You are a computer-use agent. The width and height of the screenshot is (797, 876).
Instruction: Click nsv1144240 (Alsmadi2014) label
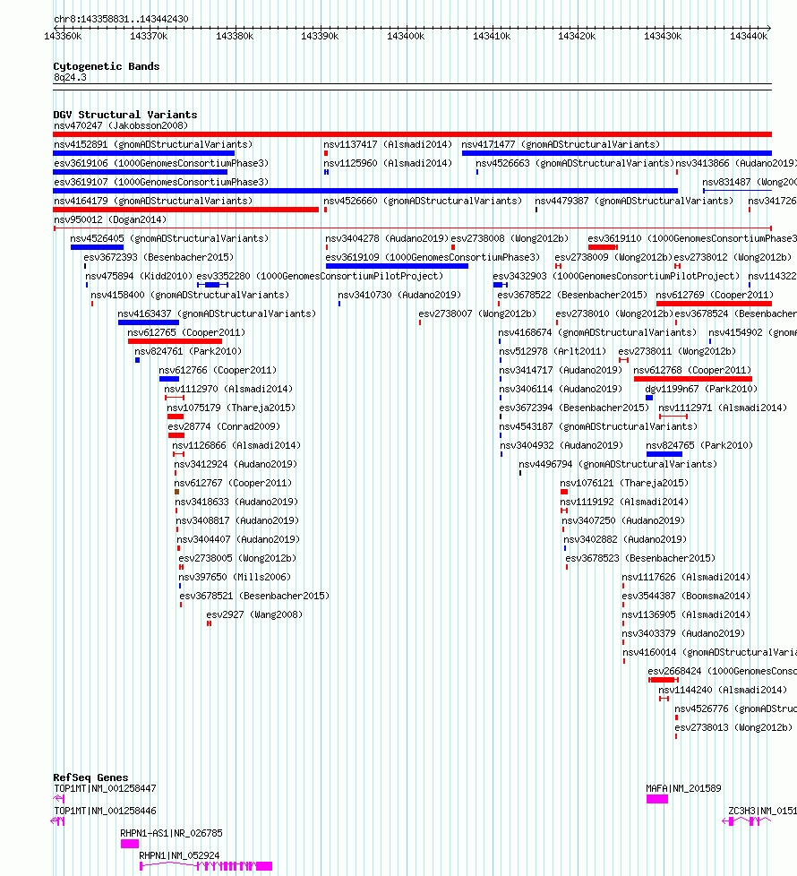723,691
